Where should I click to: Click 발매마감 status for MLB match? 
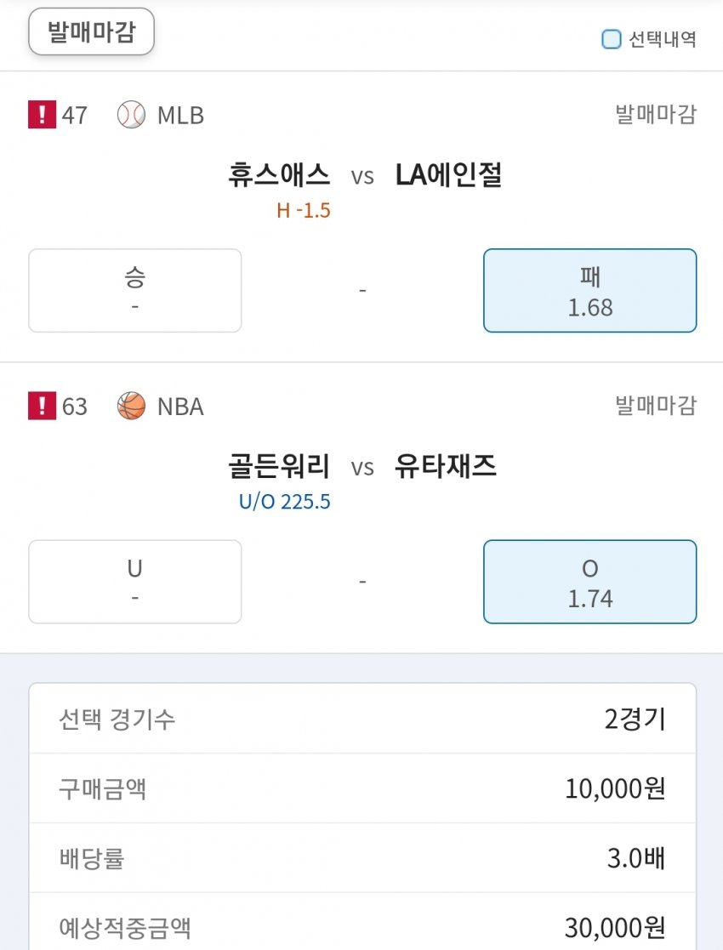pyautogui.click(x=655, y=115)
